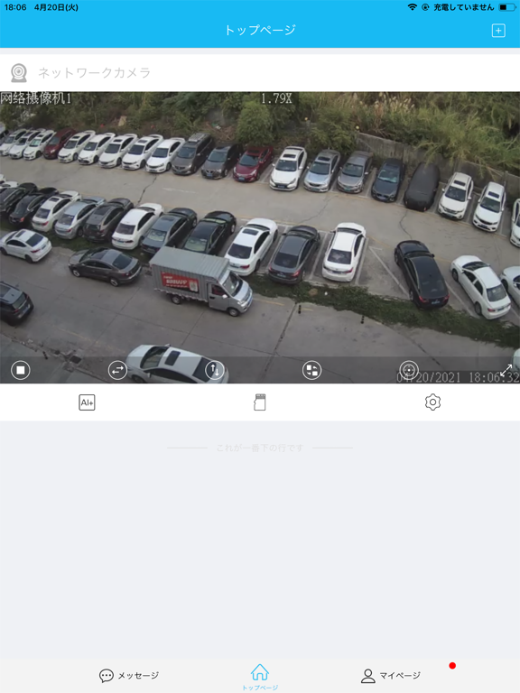The width and height of the screenshot is (520, 693).
Task: Open the PTZ target control icon
Action: 409,370
